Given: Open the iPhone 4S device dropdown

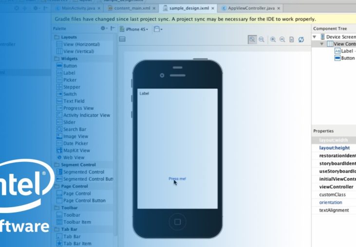Looking at the screenshot, I should pyautogui.click(x=134, y=29).
